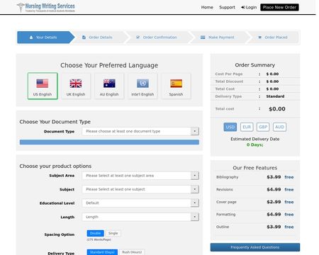Switch currency to GBP
The height and width of the screenshot is (255, 319).
(263, 127)
